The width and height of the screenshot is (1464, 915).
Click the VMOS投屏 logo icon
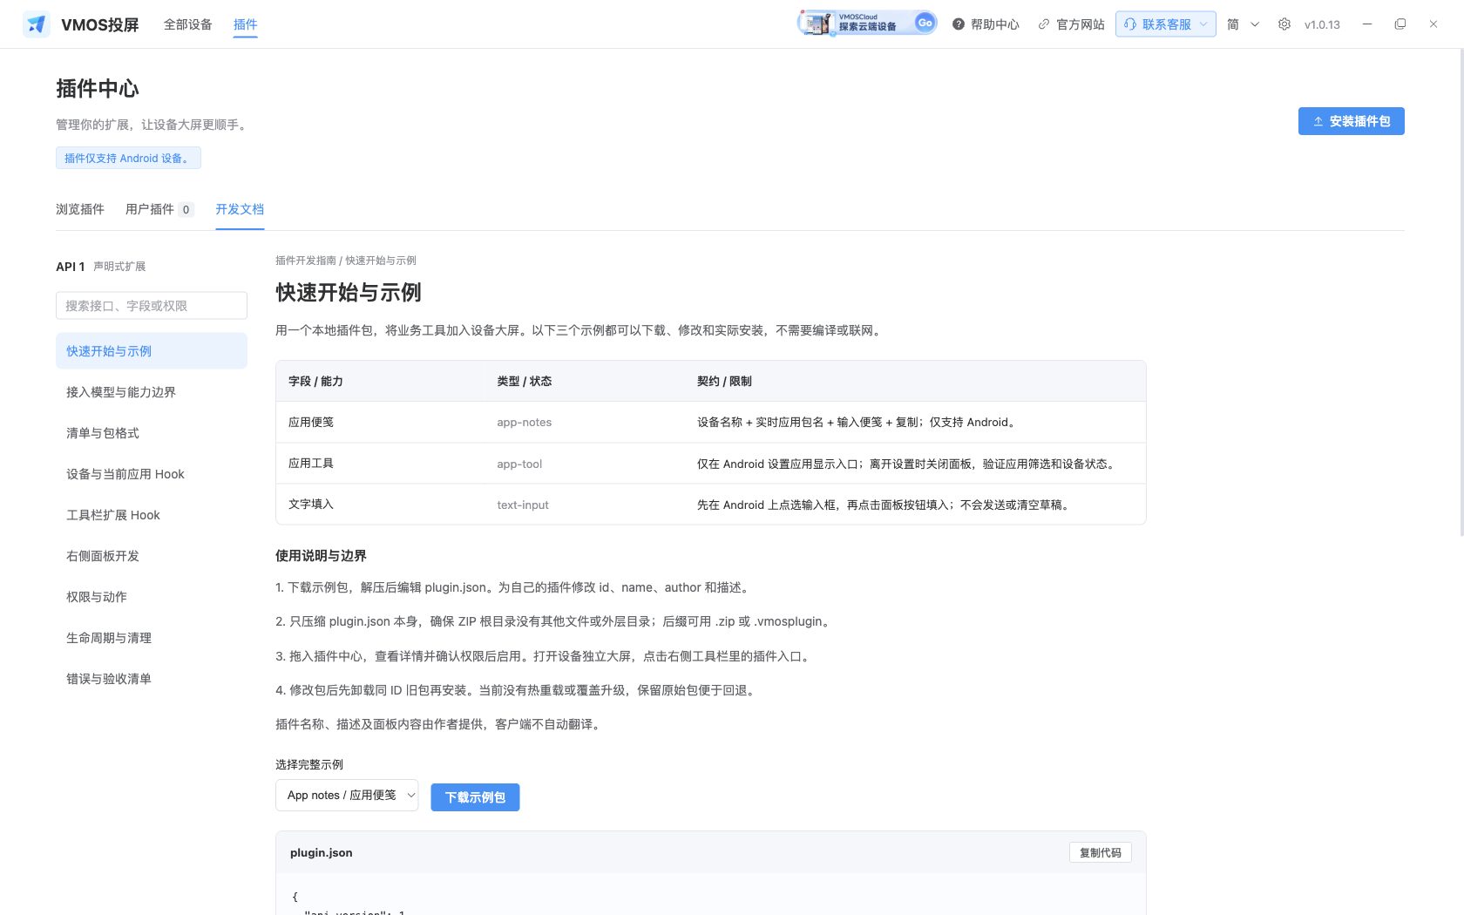[x=36, y=24]
